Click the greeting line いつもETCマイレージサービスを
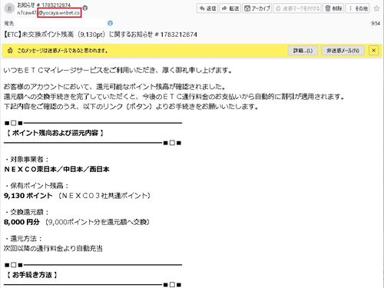The height and width of the screenshot is (288, 384). pos(118,70)
